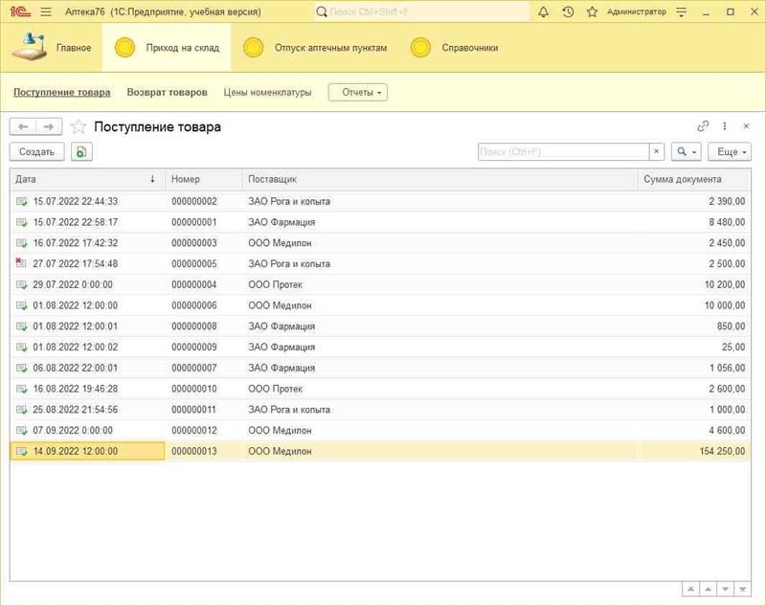Expand the search options magnifier dropdown
The image size is (766, 606).
[x=687, y=152]
